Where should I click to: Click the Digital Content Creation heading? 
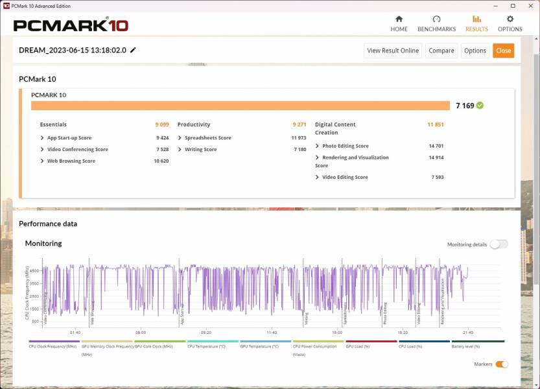click(335, 128)
